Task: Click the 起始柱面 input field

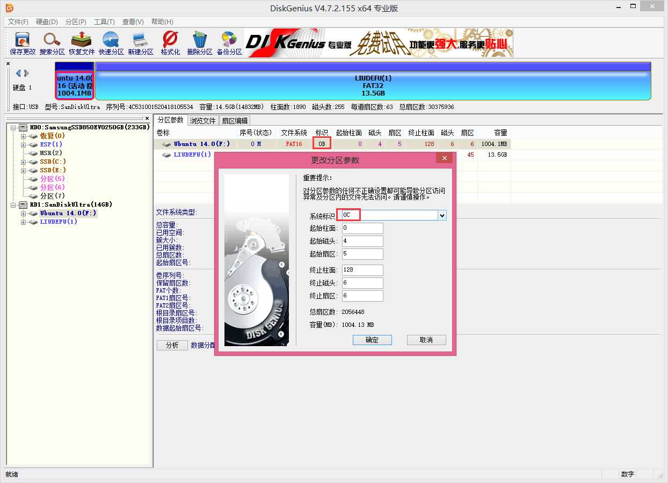Action: pyautogui.click(x=362, y=229)
